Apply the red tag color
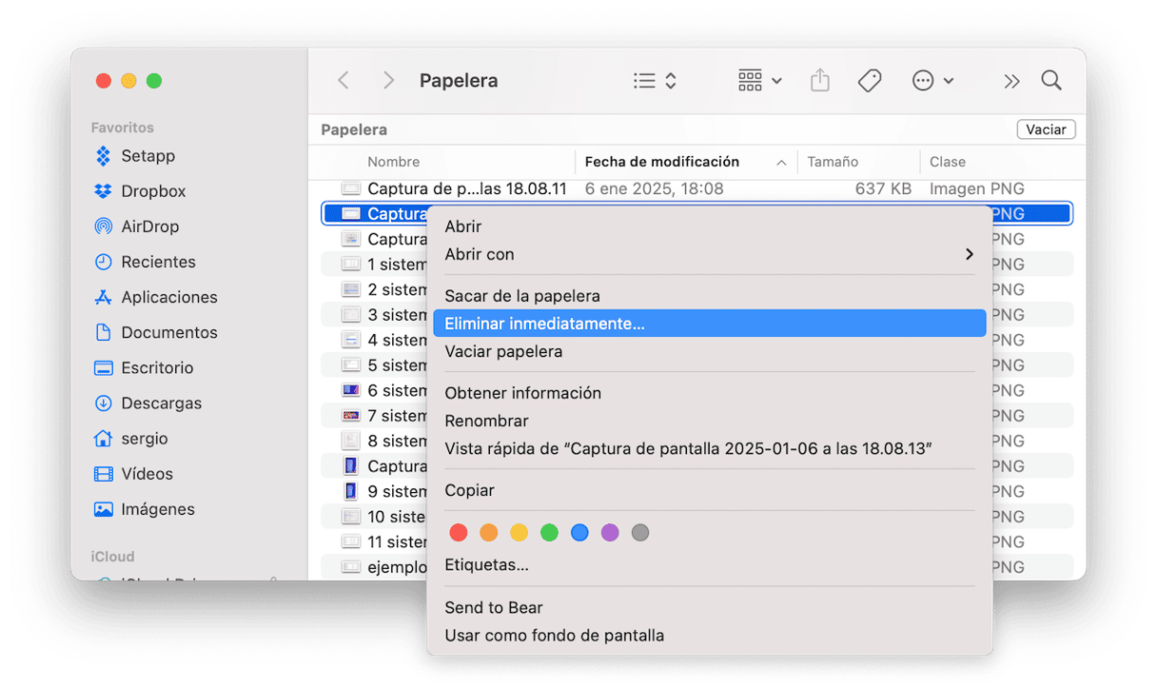This screenshot has height=689, width=1157. tap(459, 533)
